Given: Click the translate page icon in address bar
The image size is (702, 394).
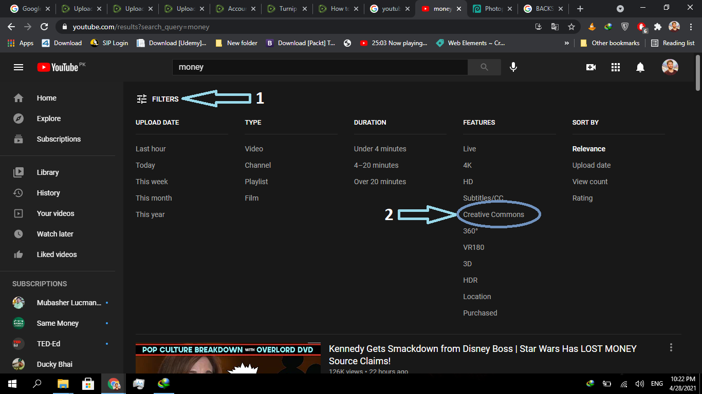Looking at the screenshot, I should click(555, 27).
